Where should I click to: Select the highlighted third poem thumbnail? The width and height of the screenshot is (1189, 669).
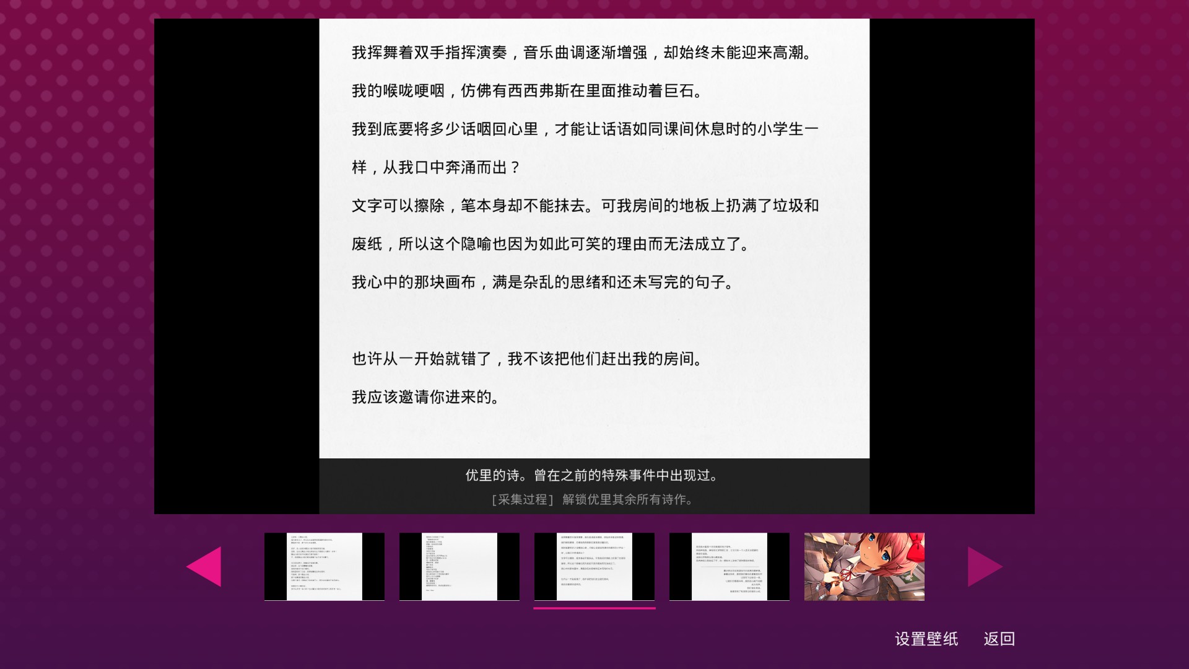pos(594,566)
